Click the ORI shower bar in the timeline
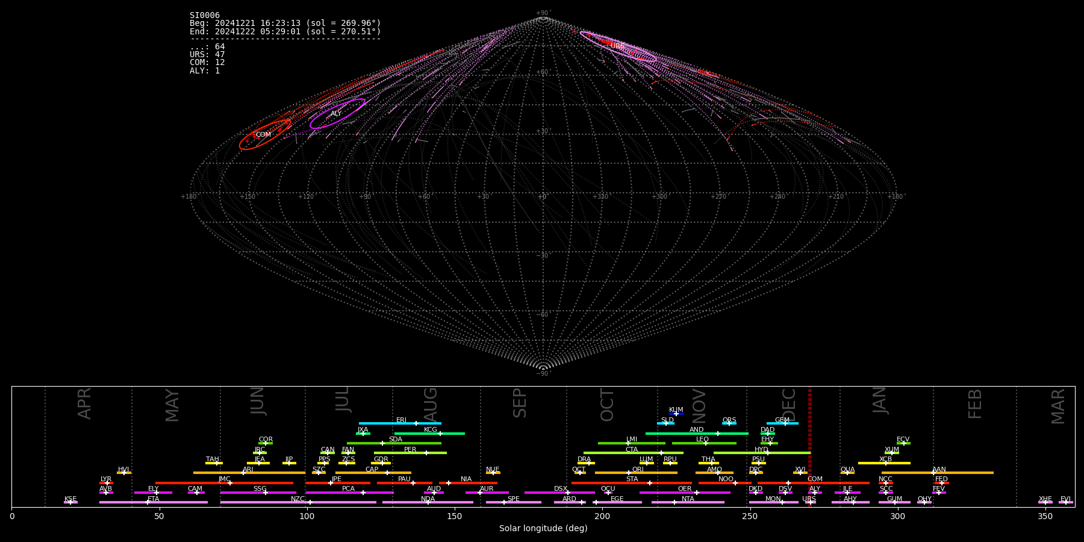Image resolution: width=1084 pixels, height=542 pixels. click(636, 473)
